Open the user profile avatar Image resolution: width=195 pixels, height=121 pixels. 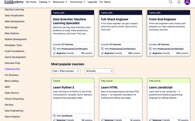(x=187, y=2)
